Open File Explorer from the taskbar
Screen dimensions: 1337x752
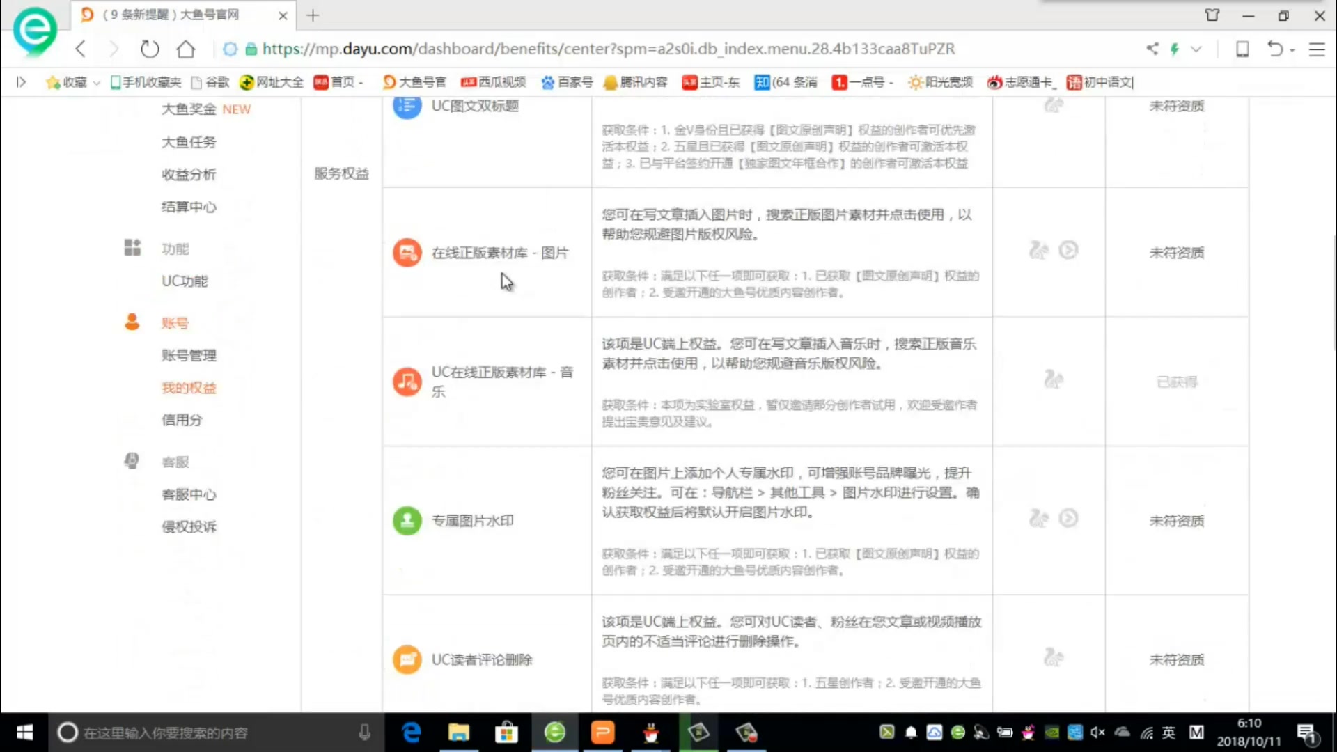pyautogui.click(x=459, y=733)
